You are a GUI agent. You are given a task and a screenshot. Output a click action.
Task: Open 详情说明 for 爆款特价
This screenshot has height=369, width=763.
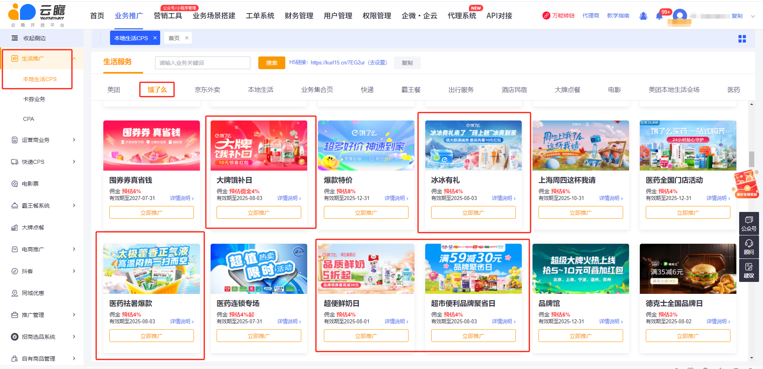pos(396,198)
